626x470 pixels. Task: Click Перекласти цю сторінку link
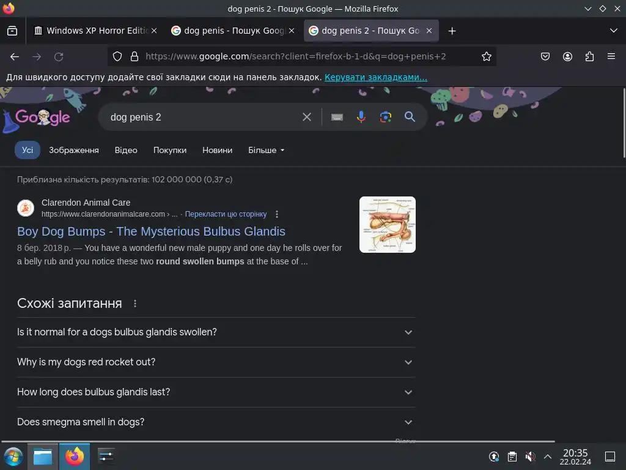pos(226,214)
